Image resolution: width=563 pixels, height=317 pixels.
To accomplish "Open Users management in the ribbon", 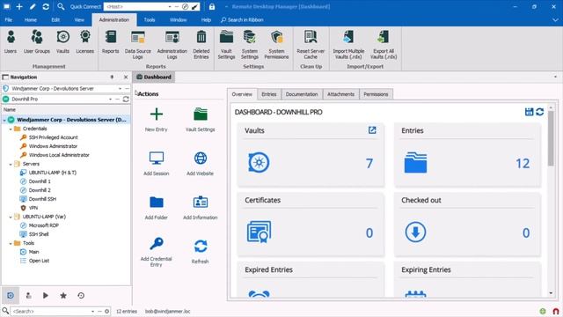I will (11, 42).
